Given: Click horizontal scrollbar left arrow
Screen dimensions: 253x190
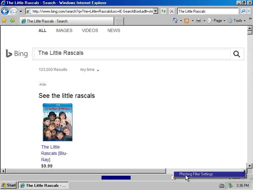Looking at the screenshot, I should (x=3, y=171).
